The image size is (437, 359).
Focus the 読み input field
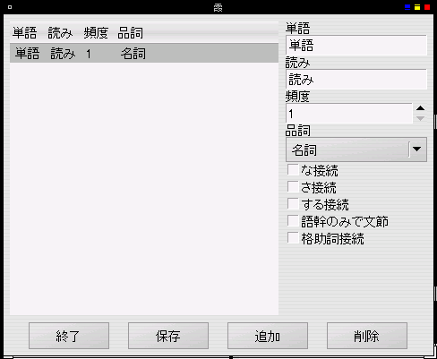(356, 80)
